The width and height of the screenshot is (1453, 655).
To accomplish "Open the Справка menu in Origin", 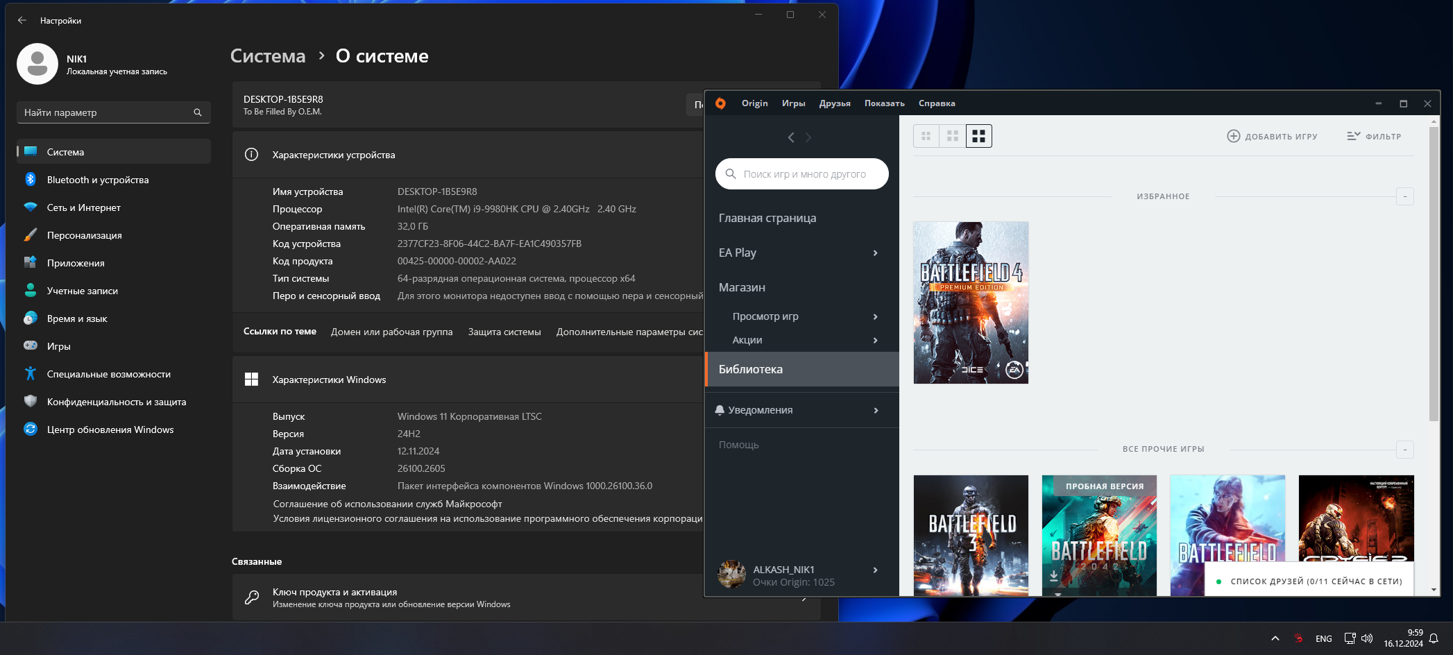I will (937, 103).
